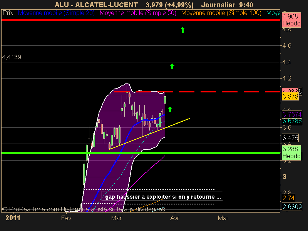308x231 pixels.
Task: Click the 2011 year label on time axis
Action: [13, 218]
